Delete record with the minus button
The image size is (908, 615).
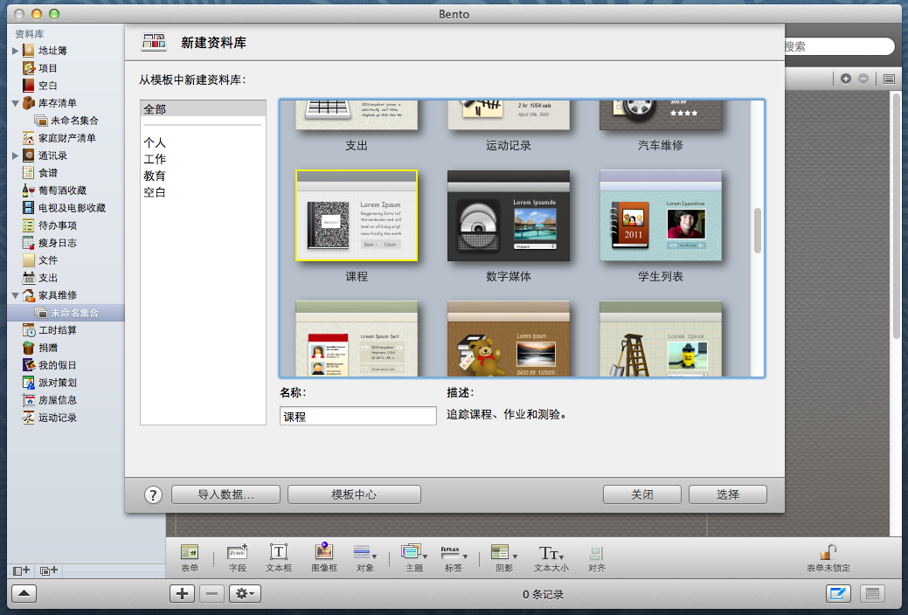[x=212, y=593]
